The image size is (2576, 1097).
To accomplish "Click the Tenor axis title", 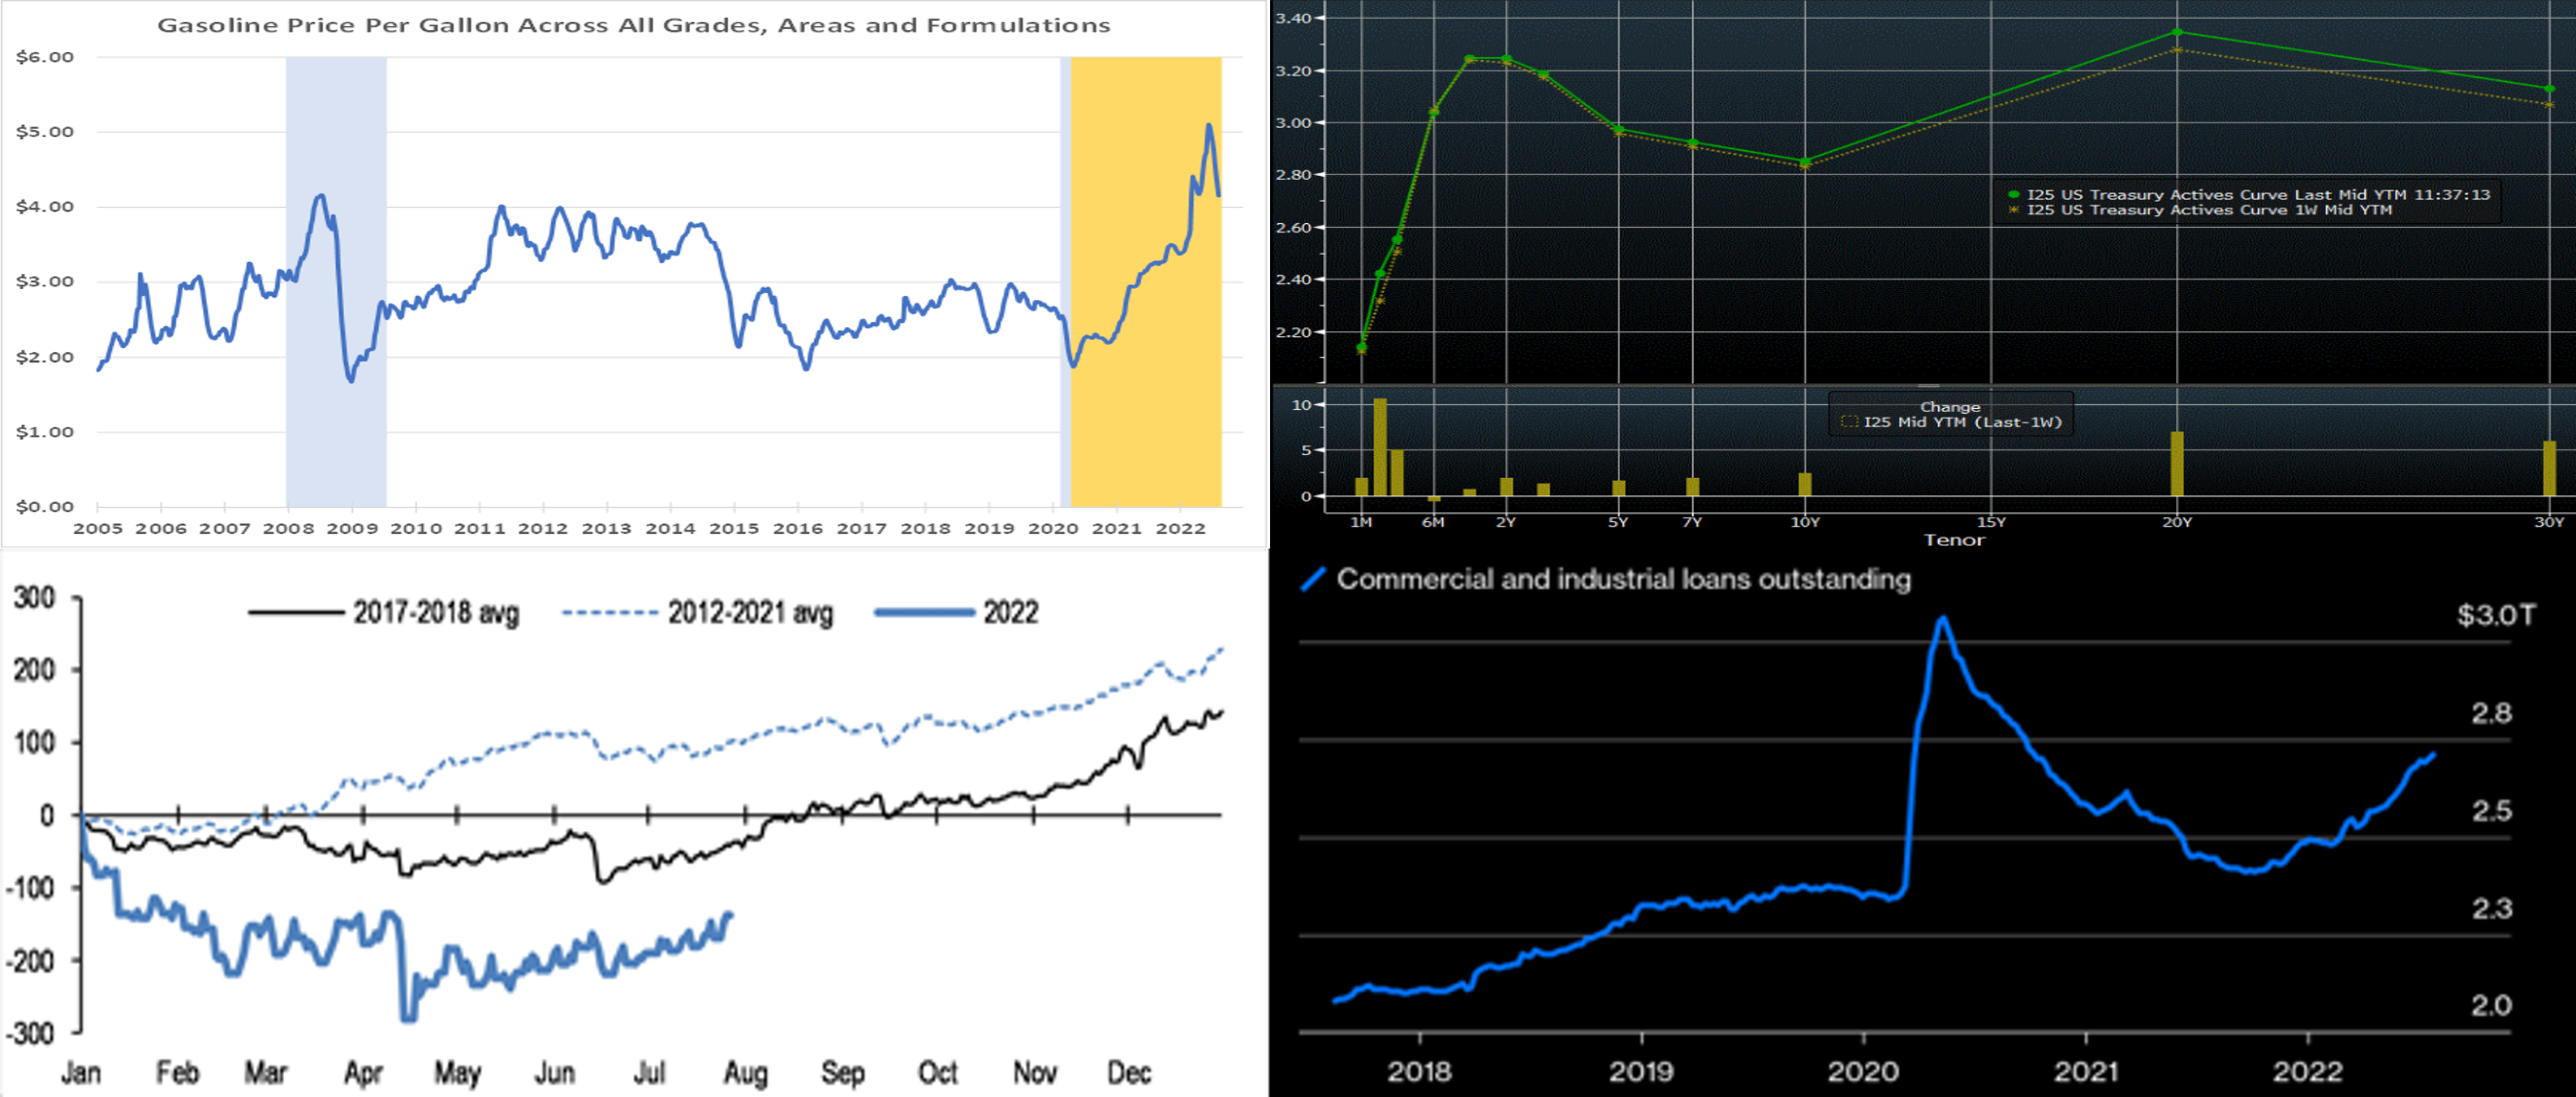I will tap(1954, 540).
